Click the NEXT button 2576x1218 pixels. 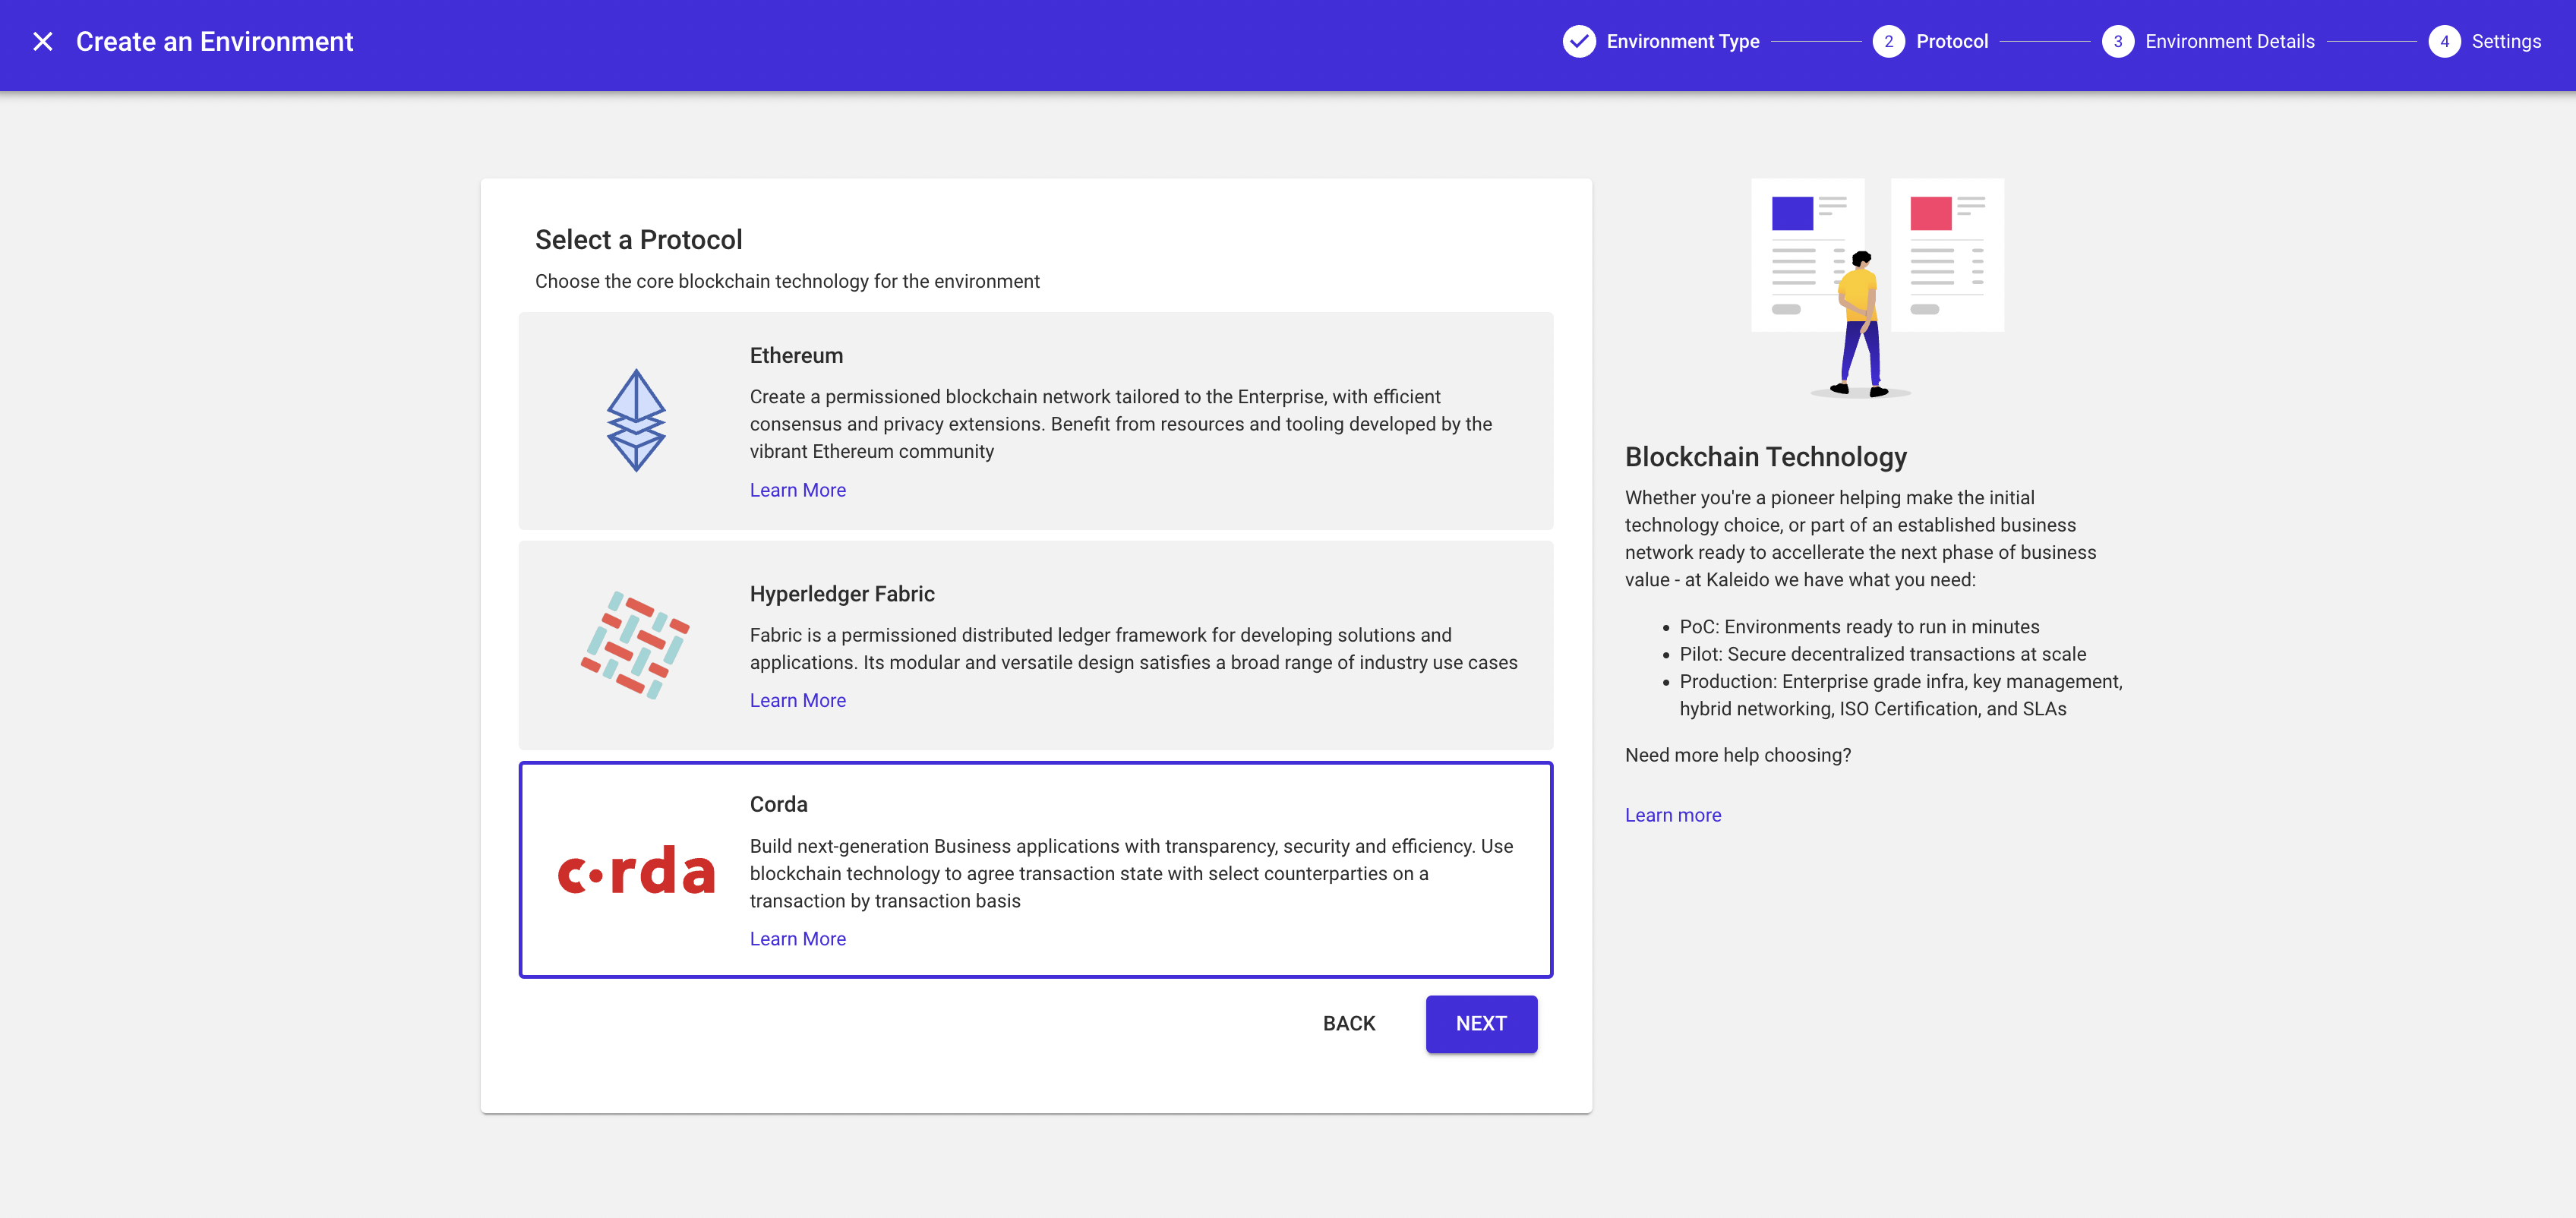tap(1480, 1023)
